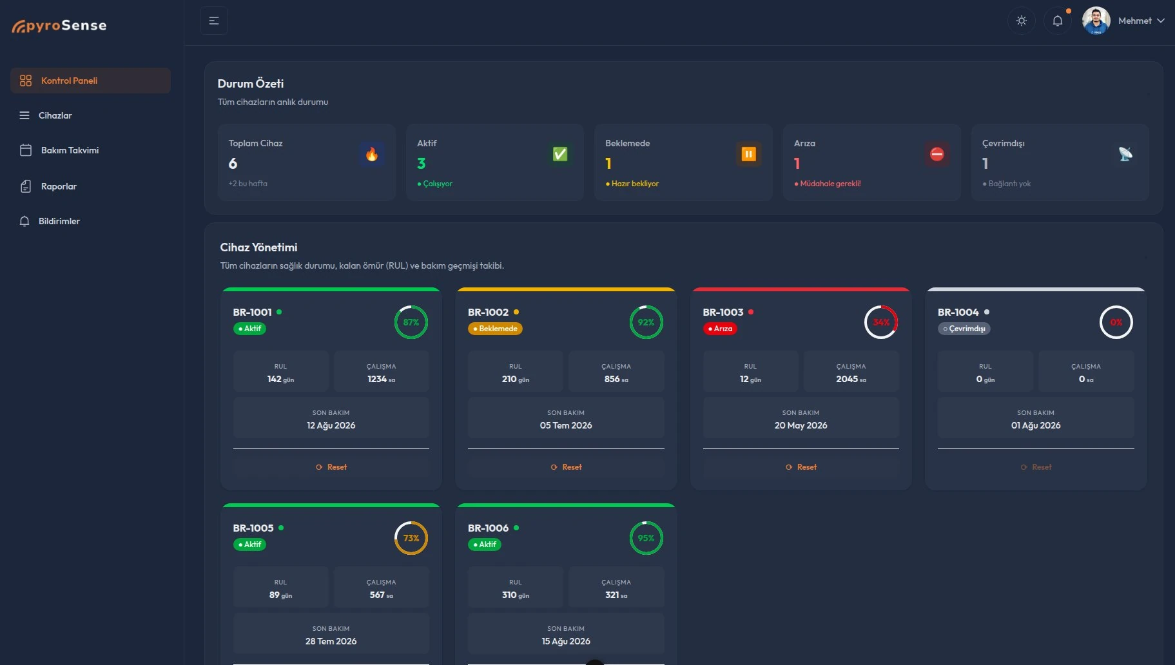Open the Kontrol Paneli menu item

tap(90, 81)
